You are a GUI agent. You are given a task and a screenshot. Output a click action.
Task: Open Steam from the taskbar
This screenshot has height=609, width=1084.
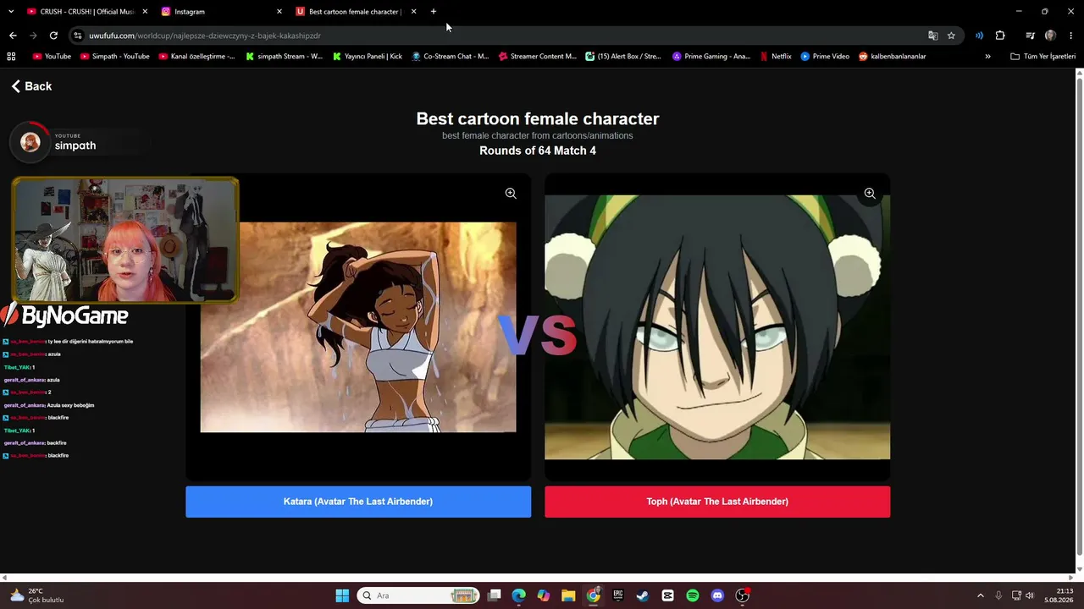pyautogui.click(x=643, y=595)
